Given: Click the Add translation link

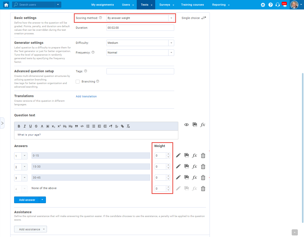Looking at the screenshot, I should [86, 96].
